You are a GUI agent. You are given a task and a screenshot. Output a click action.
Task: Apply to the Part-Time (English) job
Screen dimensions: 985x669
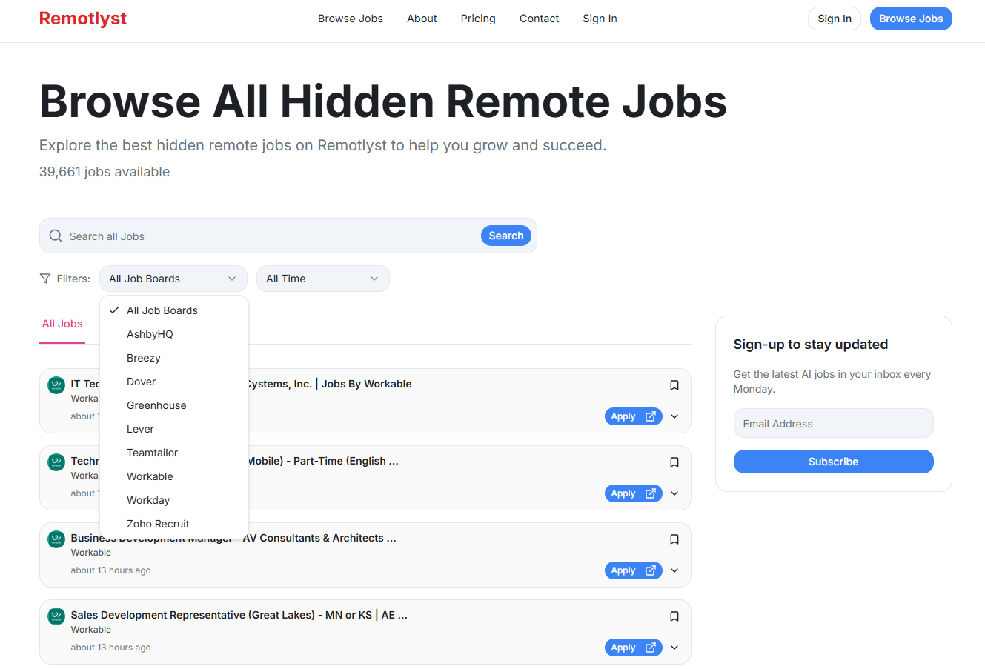click(x=633, y=493)
